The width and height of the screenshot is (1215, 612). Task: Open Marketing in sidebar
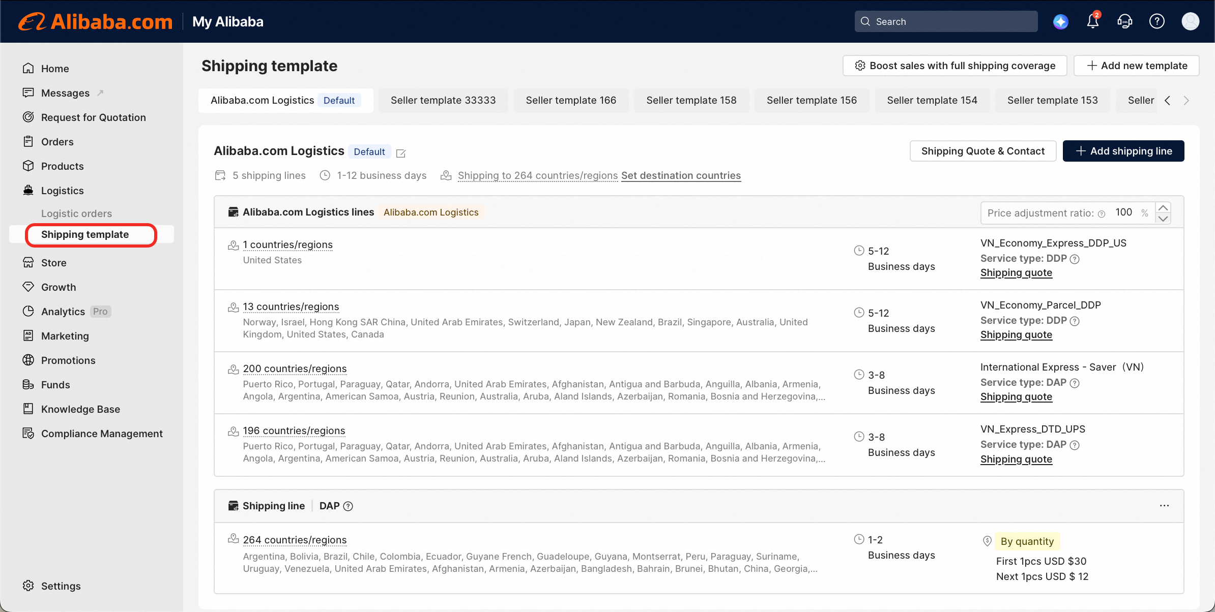pyautogui.click(x=65, y=335)
